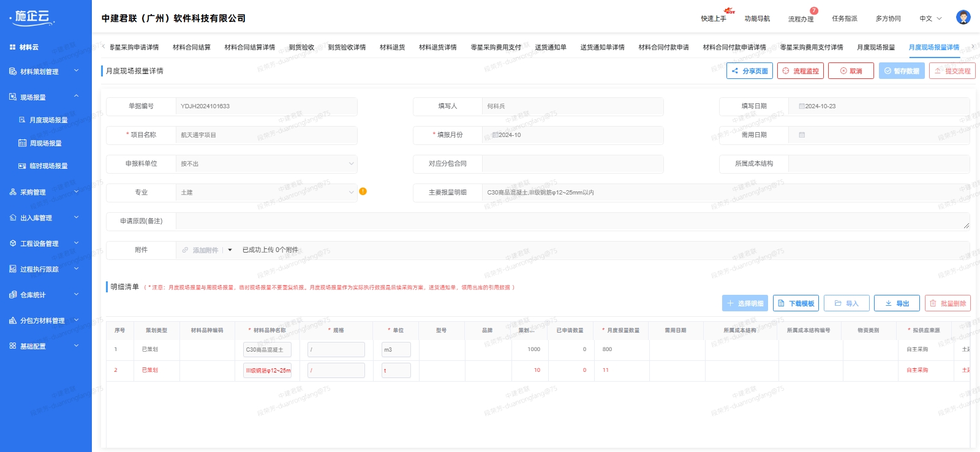Click the 取消 button
The image size is (980, 452).
coord(851,71)
